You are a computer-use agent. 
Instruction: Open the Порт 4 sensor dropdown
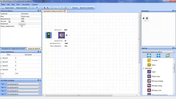coord(23,94)
